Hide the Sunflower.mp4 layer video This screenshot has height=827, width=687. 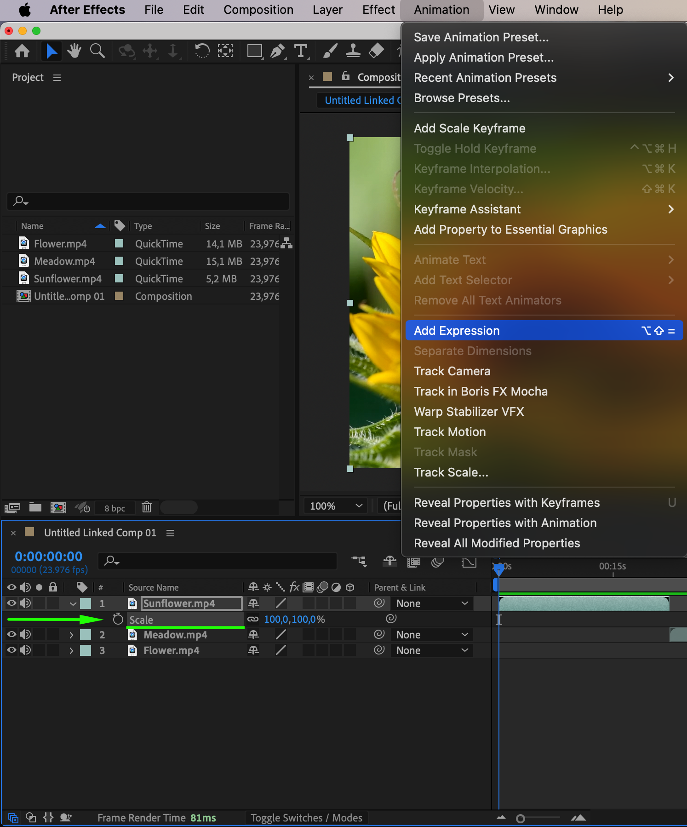click(11, 603)
